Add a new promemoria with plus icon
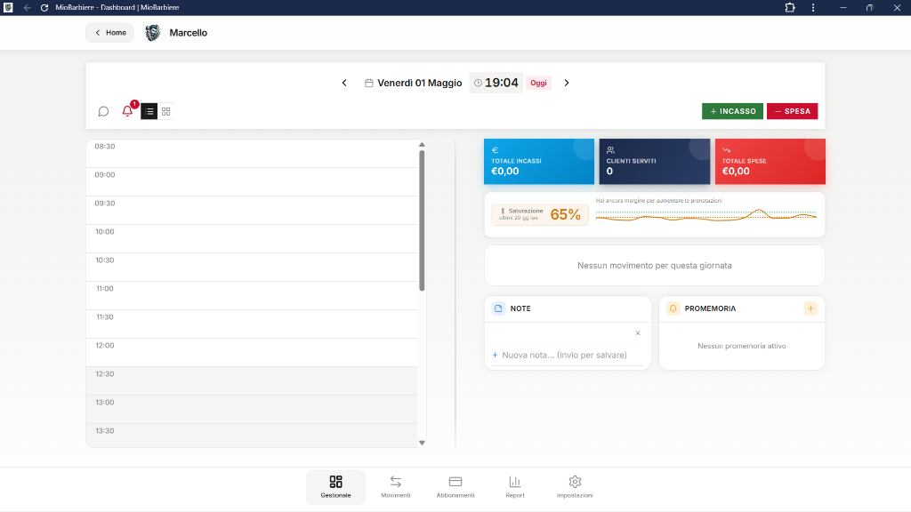 [810, 308]
